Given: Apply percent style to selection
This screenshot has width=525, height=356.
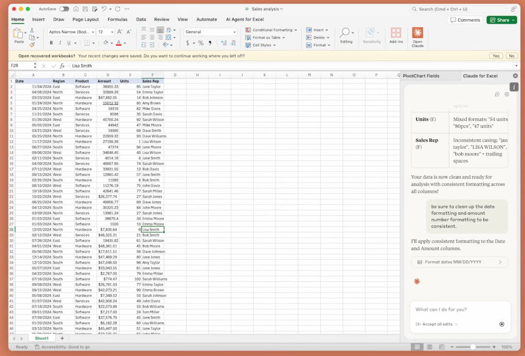Looking at the screenshot, I should [x=201, y=43].
